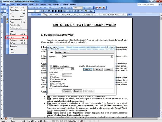
Task: Switch to the Go To tab in dialog
Action: [66, 52]
